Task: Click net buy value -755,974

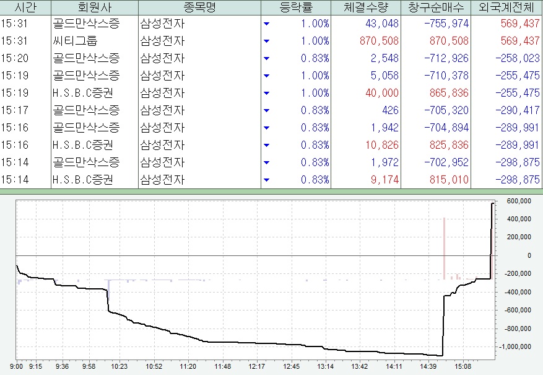Action: (446, 24)
